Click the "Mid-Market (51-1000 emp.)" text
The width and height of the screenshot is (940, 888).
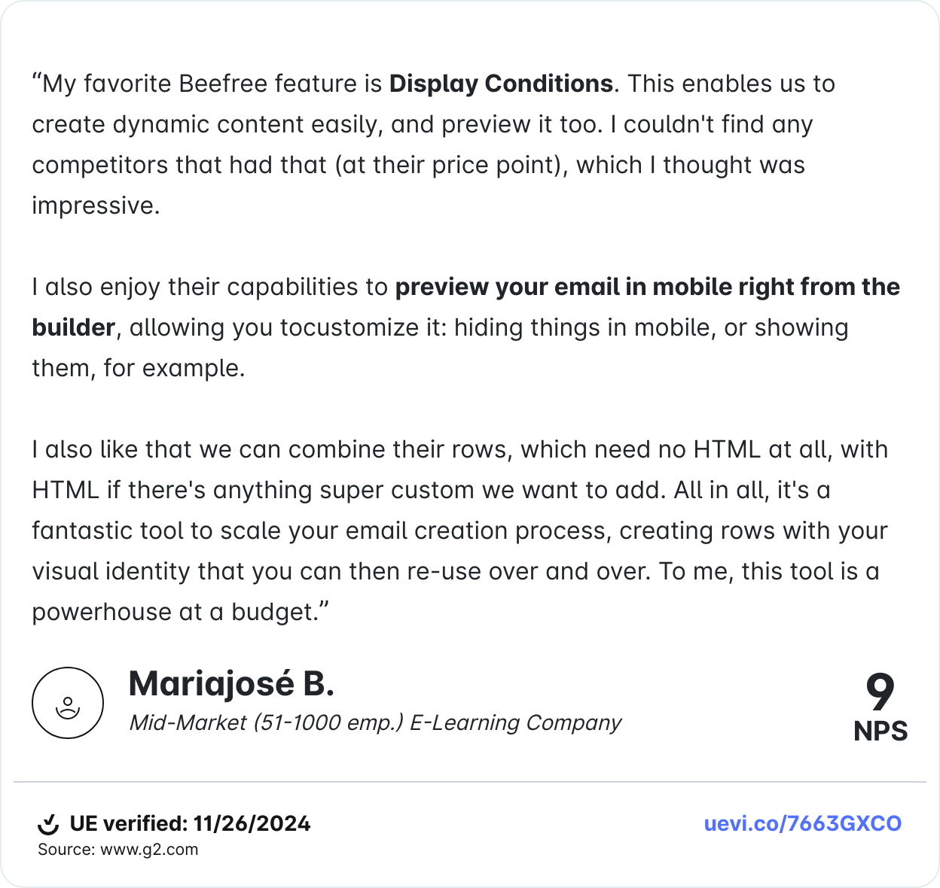tap(267, 722)
